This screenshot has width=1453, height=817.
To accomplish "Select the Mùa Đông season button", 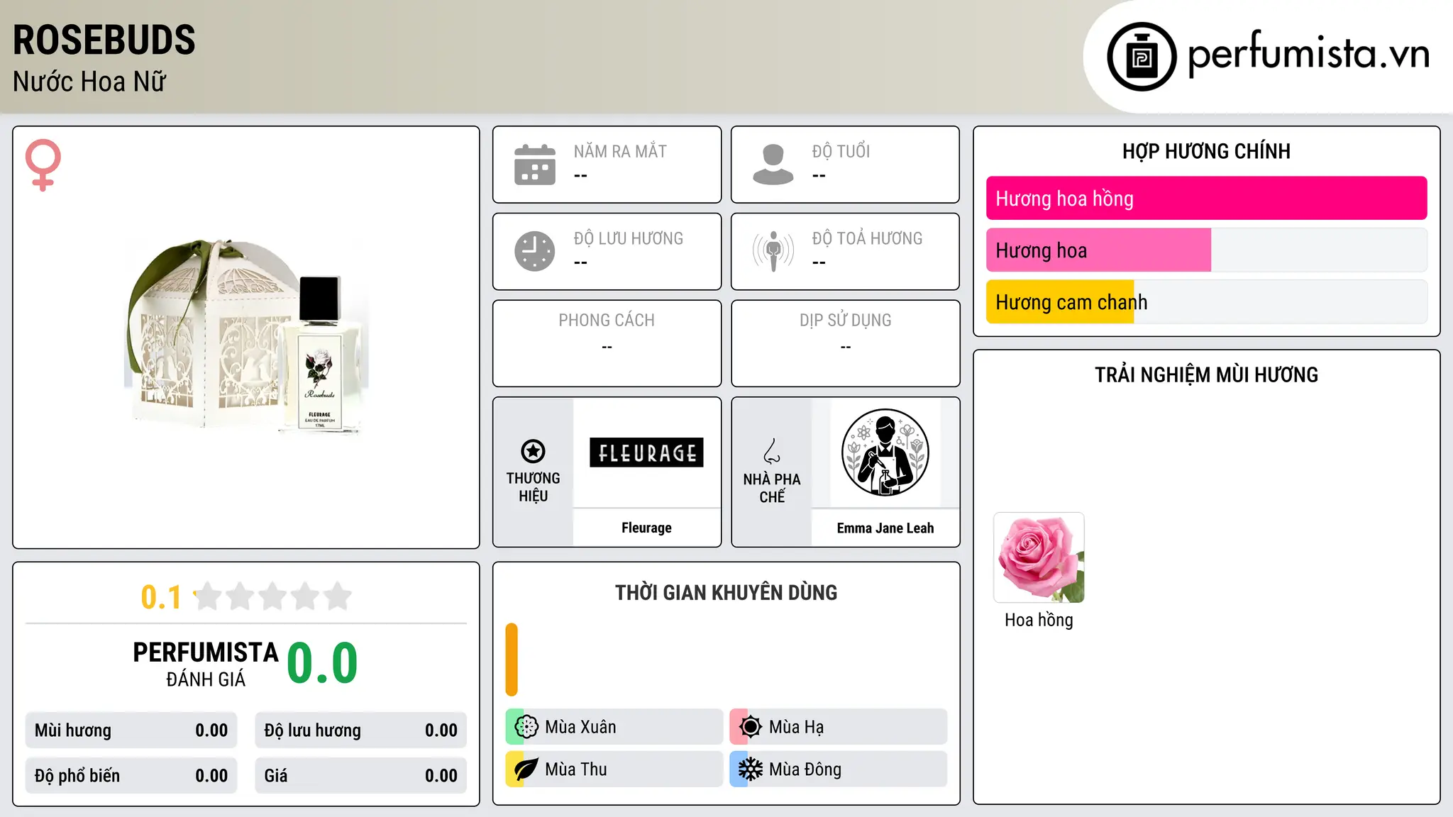I will point(839,769).
